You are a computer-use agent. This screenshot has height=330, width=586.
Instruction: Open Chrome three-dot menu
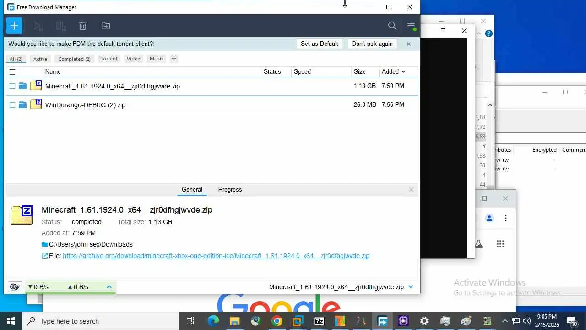[x=506, y=218]
